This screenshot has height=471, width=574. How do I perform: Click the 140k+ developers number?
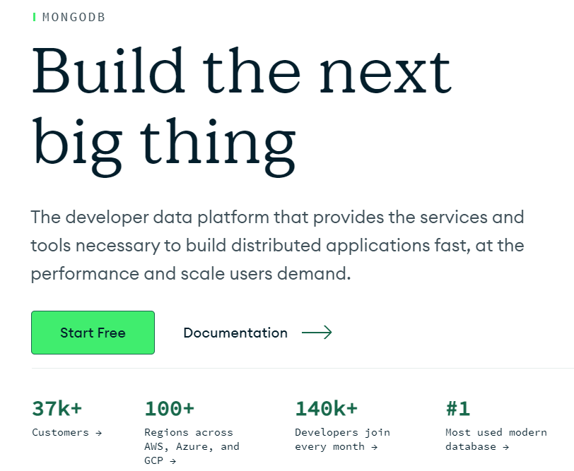point(326,408)
